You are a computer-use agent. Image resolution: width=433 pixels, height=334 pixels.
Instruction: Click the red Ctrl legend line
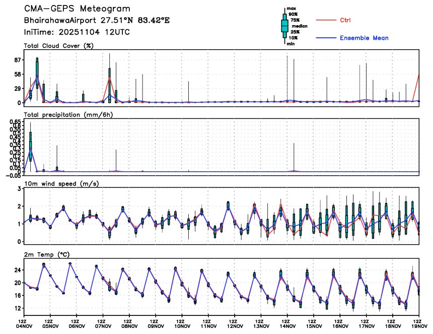(x=326, y=20)
